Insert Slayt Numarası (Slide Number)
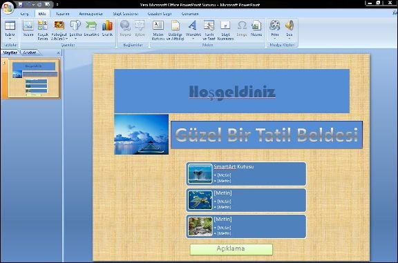 point(225,30)
